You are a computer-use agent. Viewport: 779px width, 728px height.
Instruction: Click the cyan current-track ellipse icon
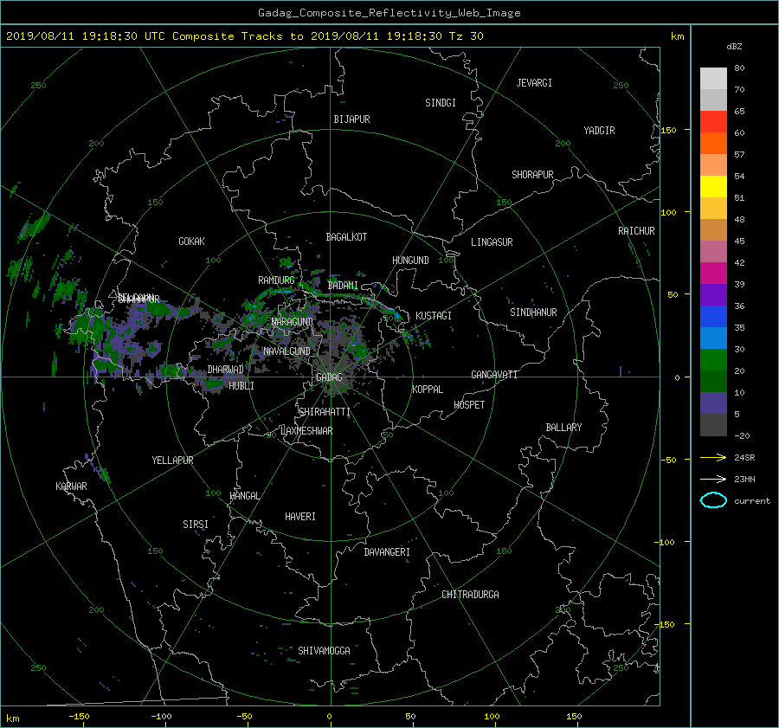(x=713, y=500)
